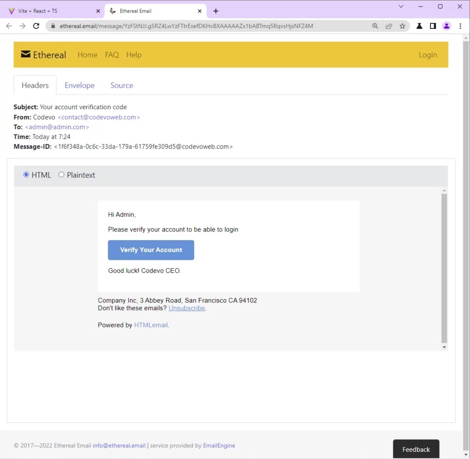Switch to the Envelope tab
Screen dimensions: 470x459
[x=79, y=85]
